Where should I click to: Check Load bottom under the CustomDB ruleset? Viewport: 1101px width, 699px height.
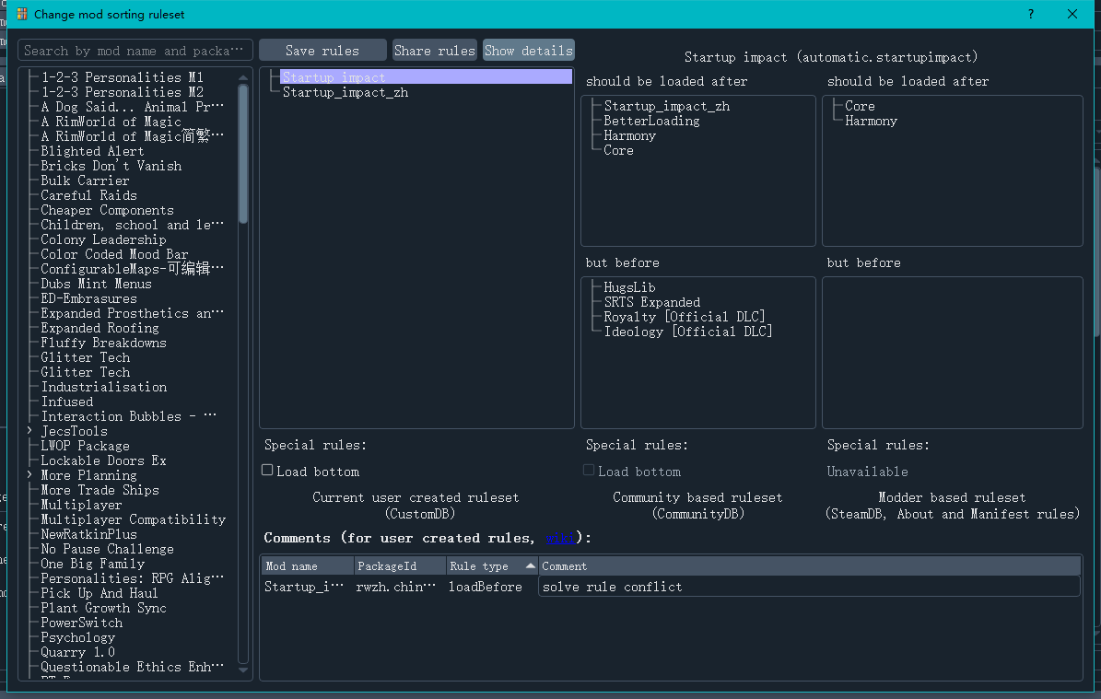click(268, 470)
